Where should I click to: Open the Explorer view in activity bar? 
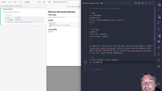(159, 4)
